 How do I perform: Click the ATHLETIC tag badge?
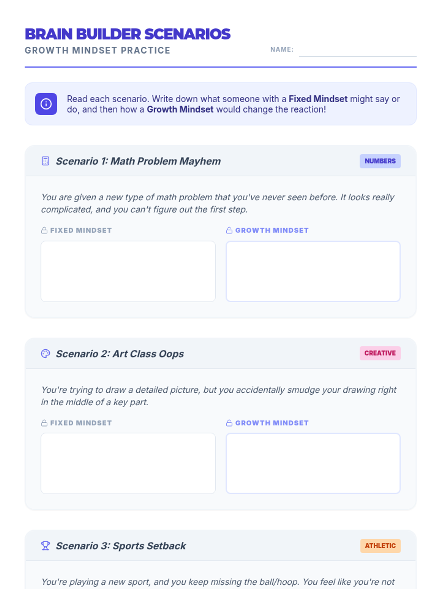[380, 546]
